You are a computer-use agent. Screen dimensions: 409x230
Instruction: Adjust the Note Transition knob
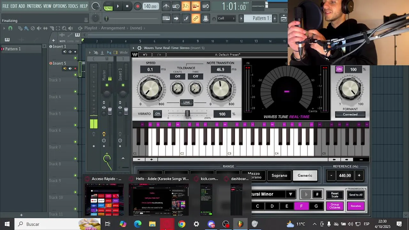pos(220,88)
